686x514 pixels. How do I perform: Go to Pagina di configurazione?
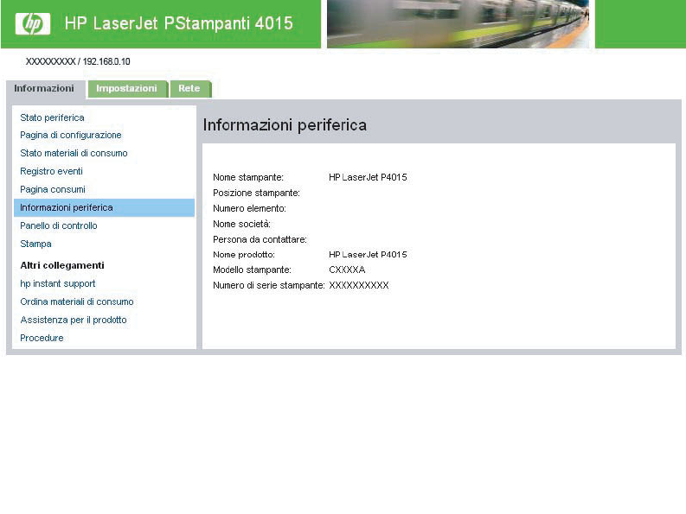71,135
